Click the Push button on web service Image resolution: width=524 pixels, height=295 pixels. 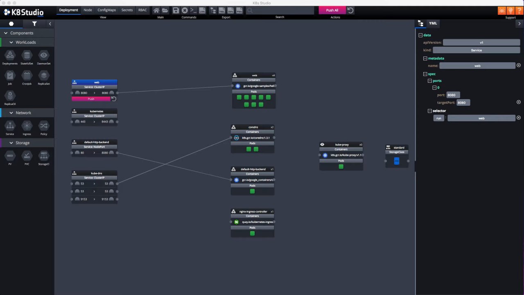91,99
